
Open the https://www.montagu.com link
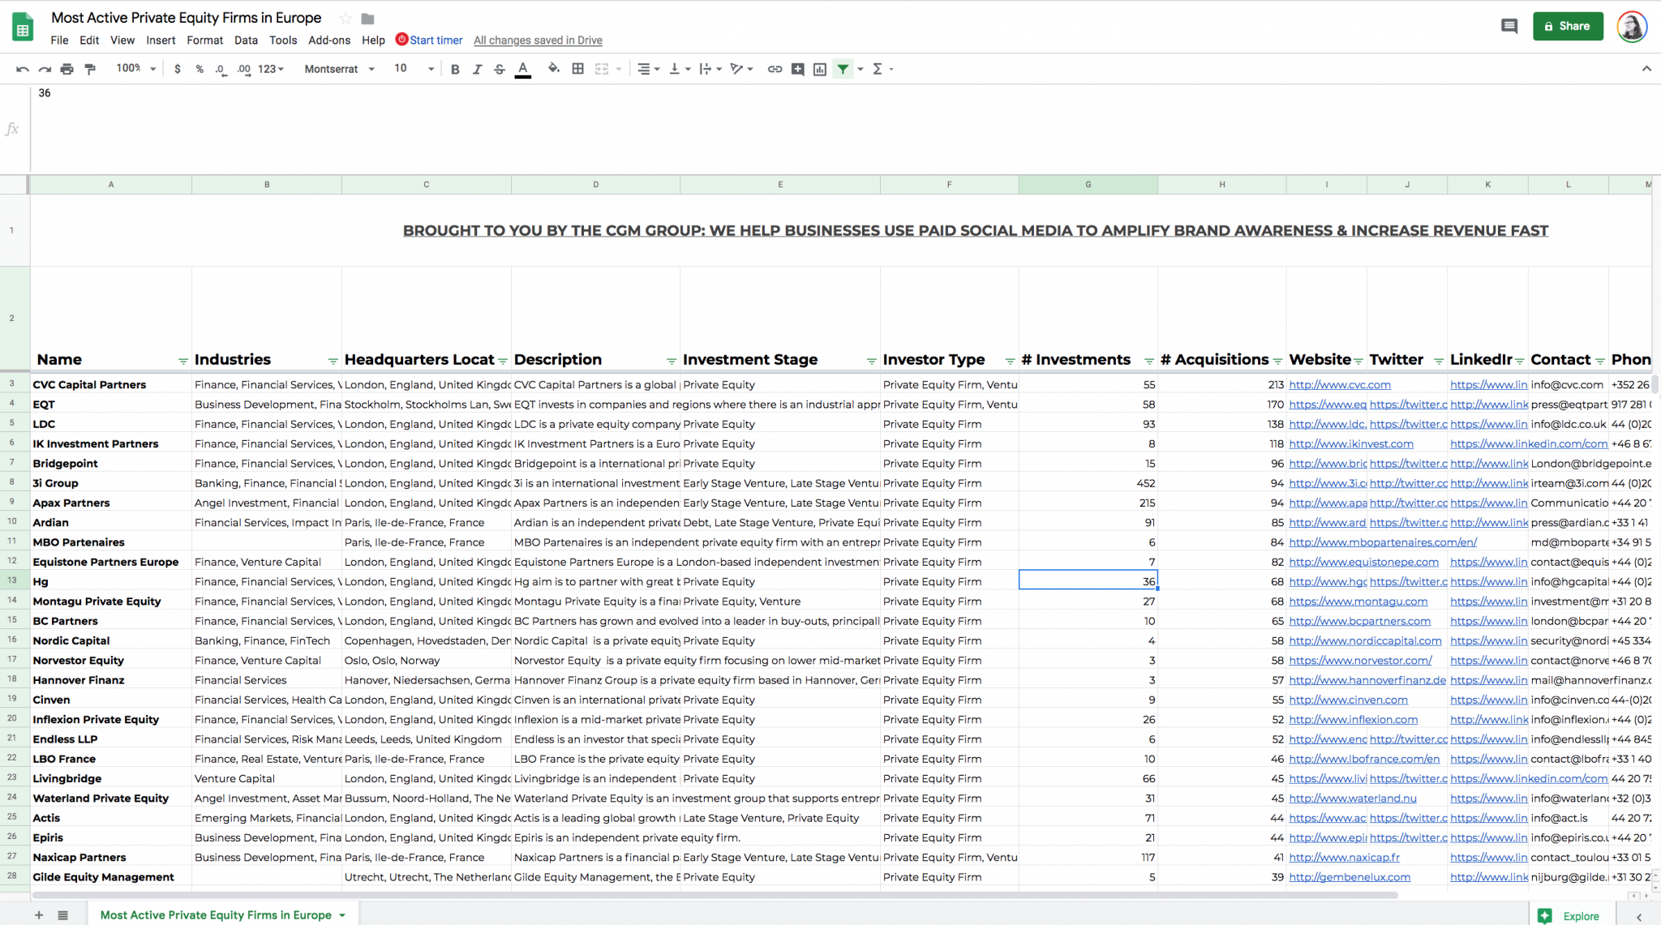1358,601
